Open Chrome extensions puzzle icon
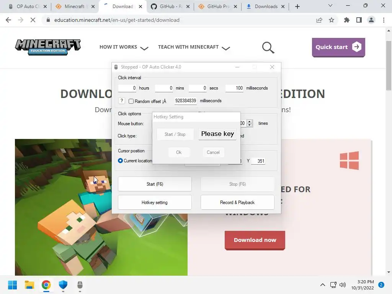 click(347, 20)
